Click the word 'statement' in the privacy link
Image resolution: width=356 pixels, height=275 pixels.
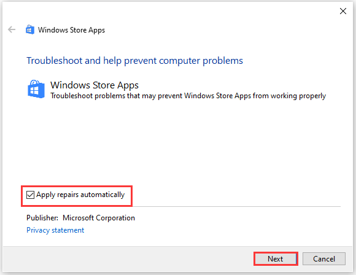click(68, 230)
